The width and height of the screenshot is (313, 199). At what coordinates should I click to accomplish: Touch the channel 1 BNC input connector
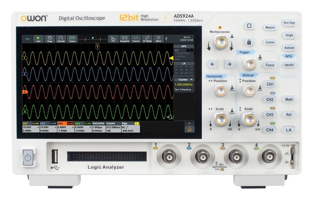tap(169, 157)
